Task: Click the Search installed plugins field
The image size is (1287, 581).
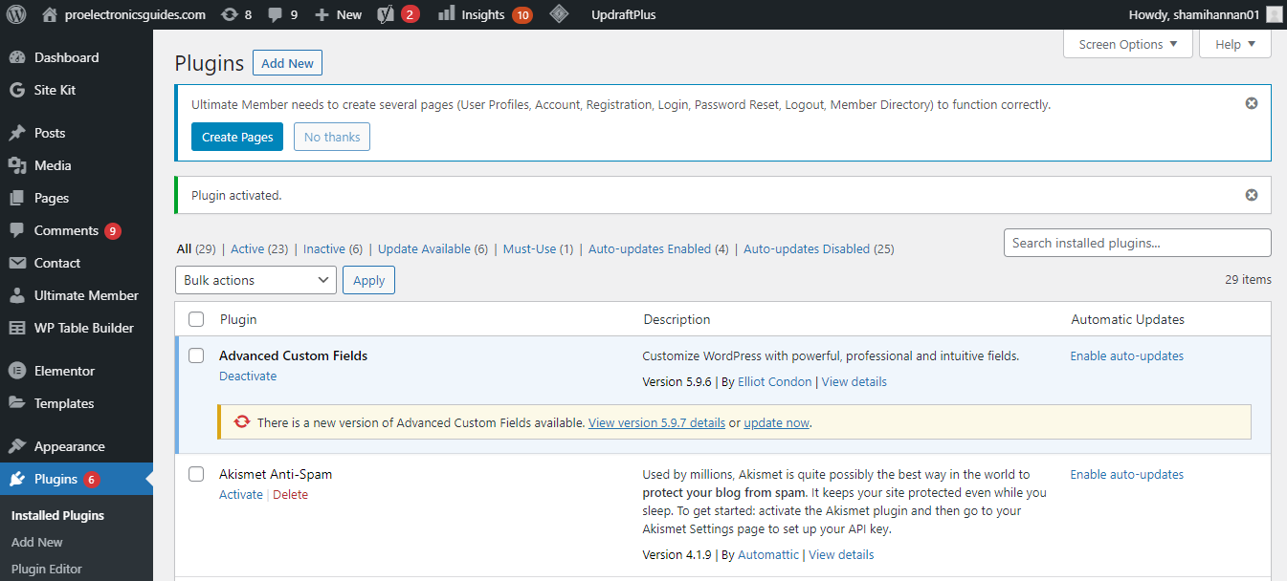Action: pyautogui.click(x=1137, y=243)
